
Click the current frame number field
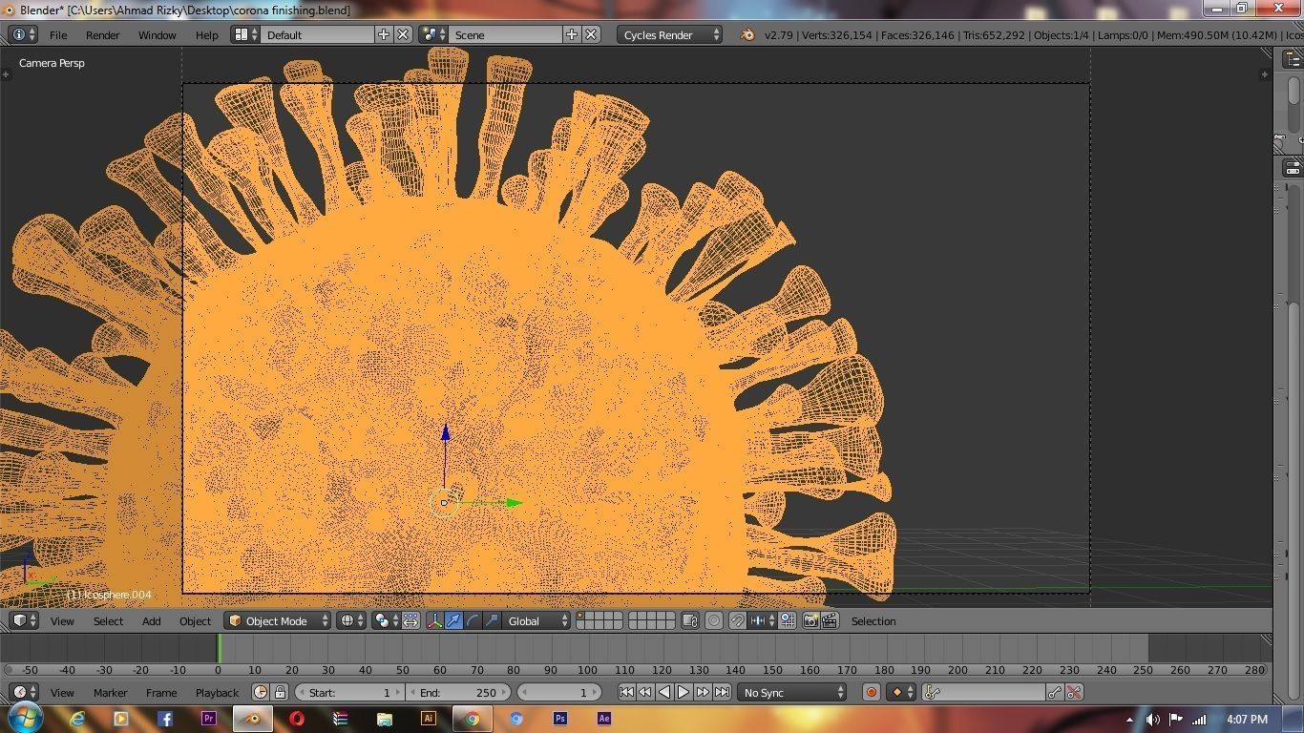[x=558, y=692]
